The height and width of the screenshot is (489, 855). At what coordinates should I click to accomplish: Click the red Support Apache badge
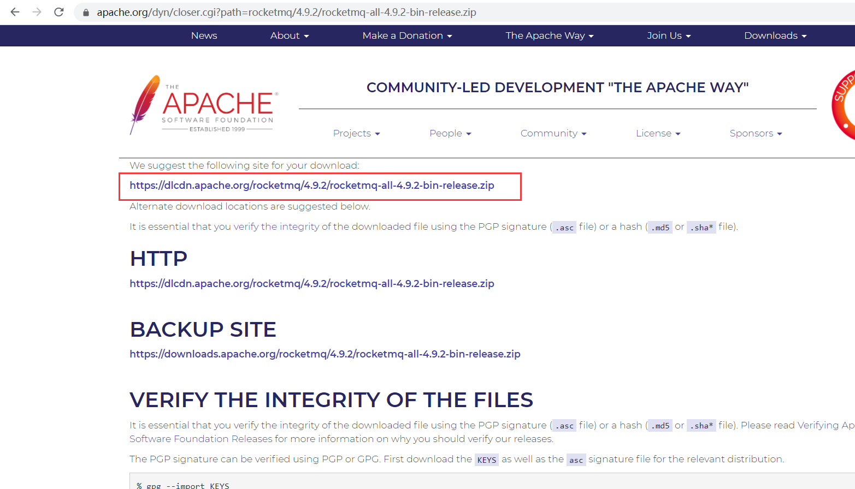click(x=844, y=105)
